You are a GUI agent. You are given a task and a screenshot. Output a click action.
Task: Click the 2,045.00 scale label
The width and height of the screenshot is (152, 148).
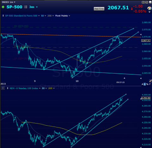146,73
